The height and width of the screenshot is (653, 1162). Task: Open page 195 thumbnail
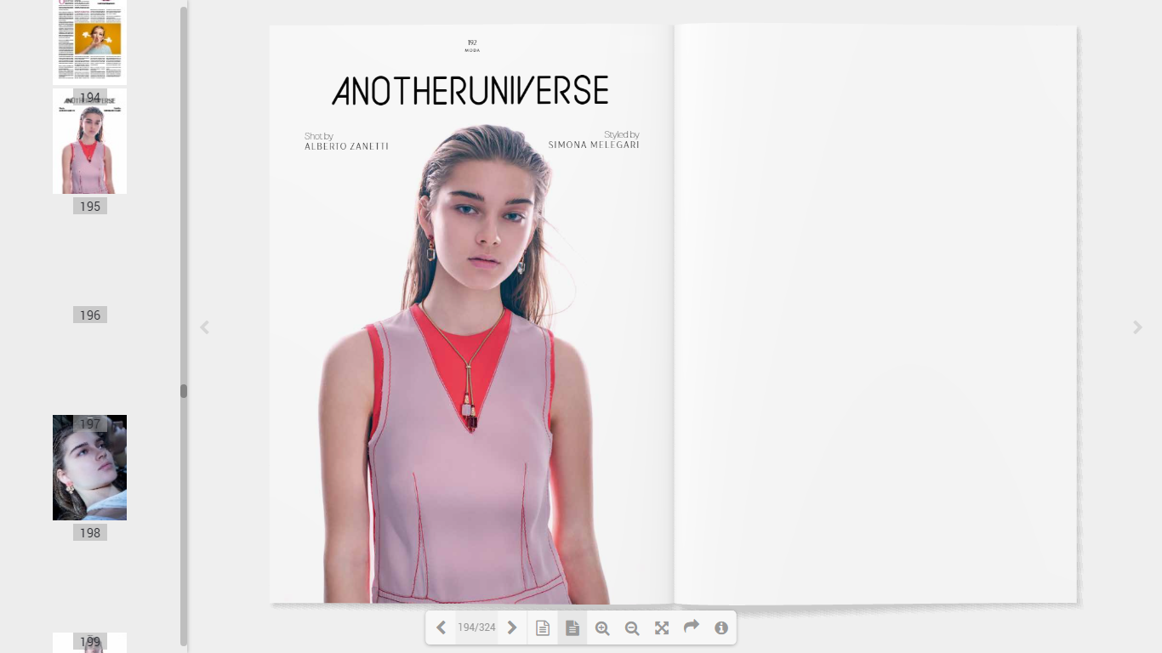tap(89, 141)
